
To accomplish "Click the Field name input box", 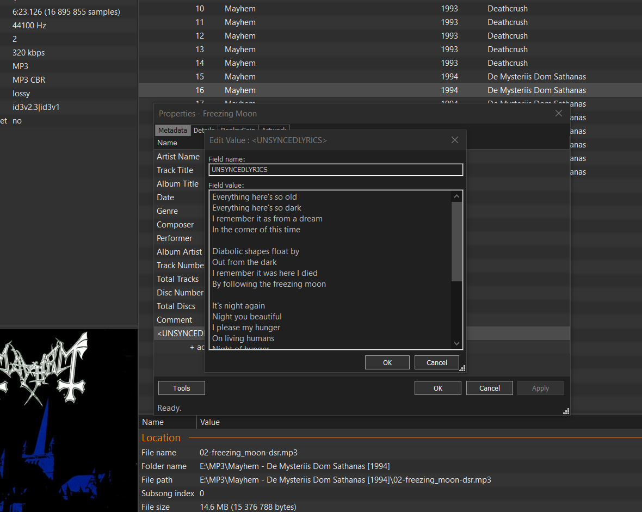I will [x=336, y=170].
